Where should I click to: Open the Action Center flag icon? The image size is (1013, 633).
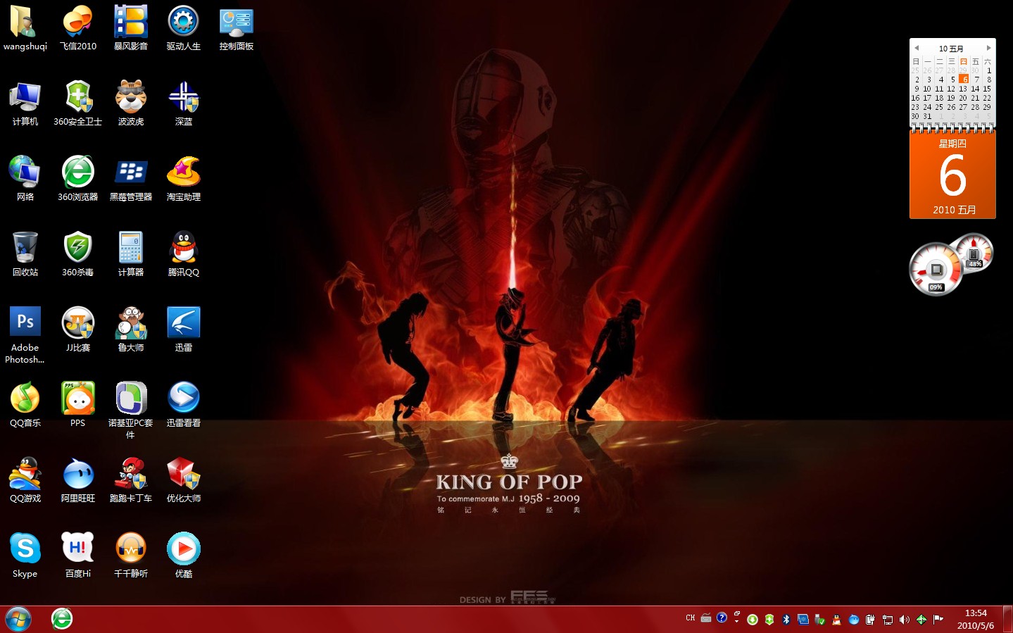click(x=938, y=620)
